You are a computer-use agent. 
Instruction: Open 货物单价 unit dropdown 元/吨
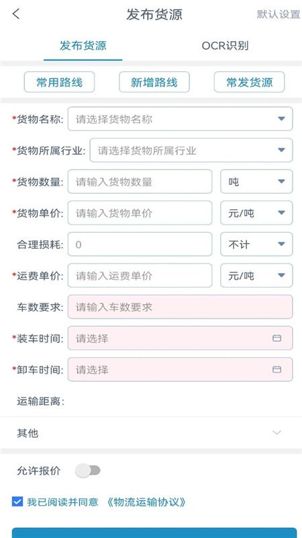tap(256, 213)
